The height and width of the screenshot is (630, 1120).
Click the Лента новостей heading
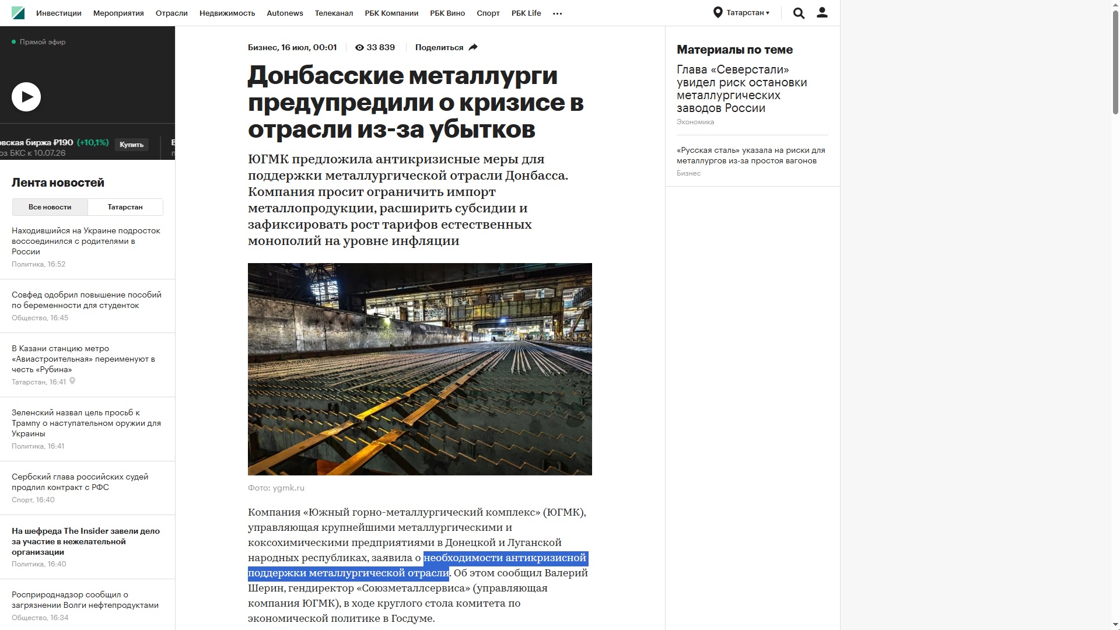[x=58, y=183]
